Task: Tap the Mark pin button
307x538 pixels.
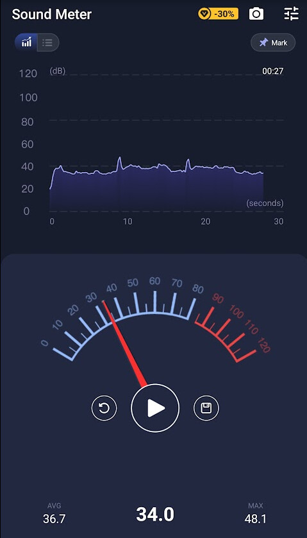Action: point(273,42)
